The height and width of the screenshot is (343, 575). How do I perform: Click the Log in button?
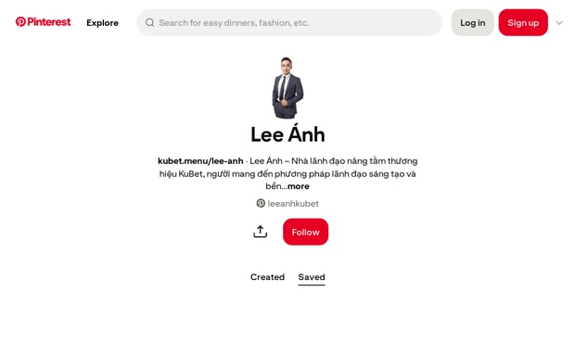point(473,23)
